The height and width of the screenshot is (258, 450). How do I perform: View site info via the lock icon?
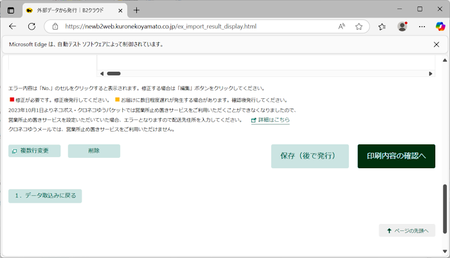click(55, 26)
